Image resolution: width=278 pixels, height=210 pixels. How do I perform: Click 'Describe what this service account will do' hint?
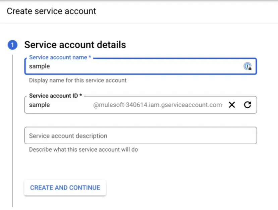(x=83, y=150)
